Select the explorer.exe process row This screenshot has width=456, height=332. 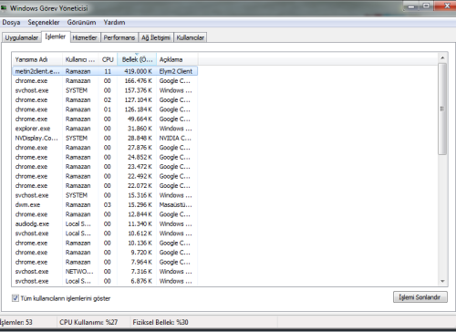coord(105,129)
